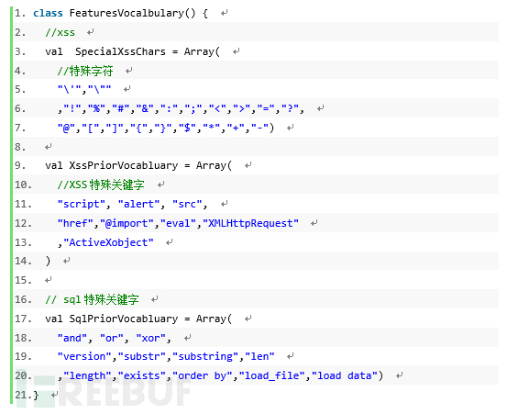Click the SqlPriorVocabluary variable name
The image size is (507, 414).
(123, 319)
